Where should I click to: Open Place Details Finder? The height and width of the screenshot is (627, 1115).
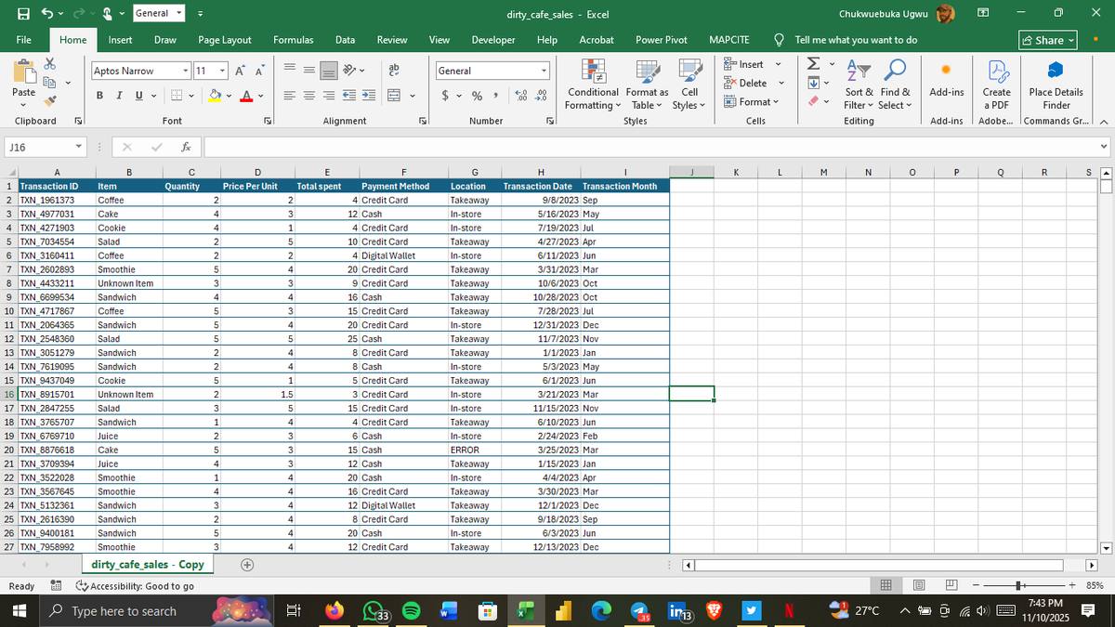pyautogui.click(x=1056, y=85)
